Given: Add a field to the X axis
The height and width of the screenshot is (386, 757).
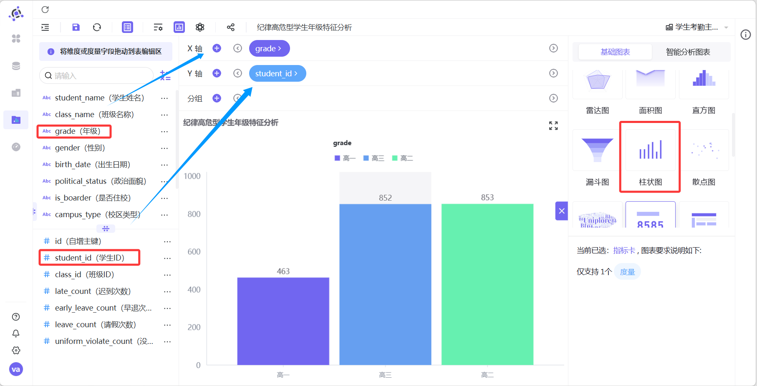Looking at the screenshot, I should point(217,48).
